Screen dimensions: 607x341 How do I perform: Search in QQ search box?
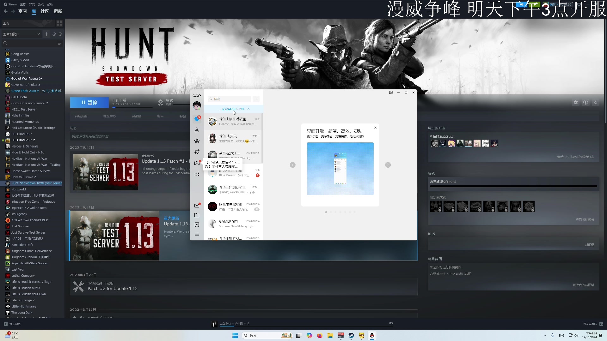229,99
